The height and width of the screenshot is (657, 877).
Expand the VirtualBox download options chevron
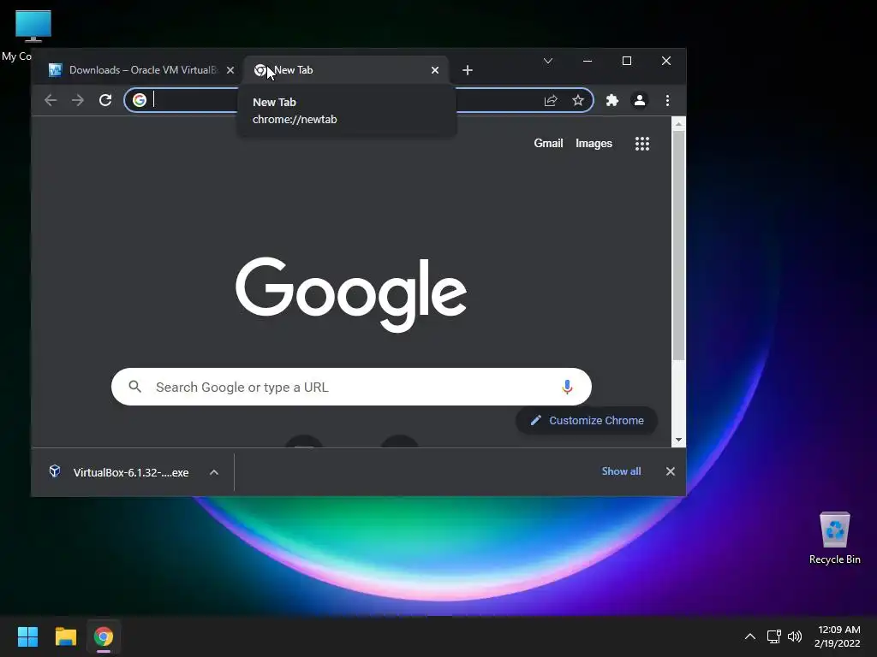(x=213, y=472)
